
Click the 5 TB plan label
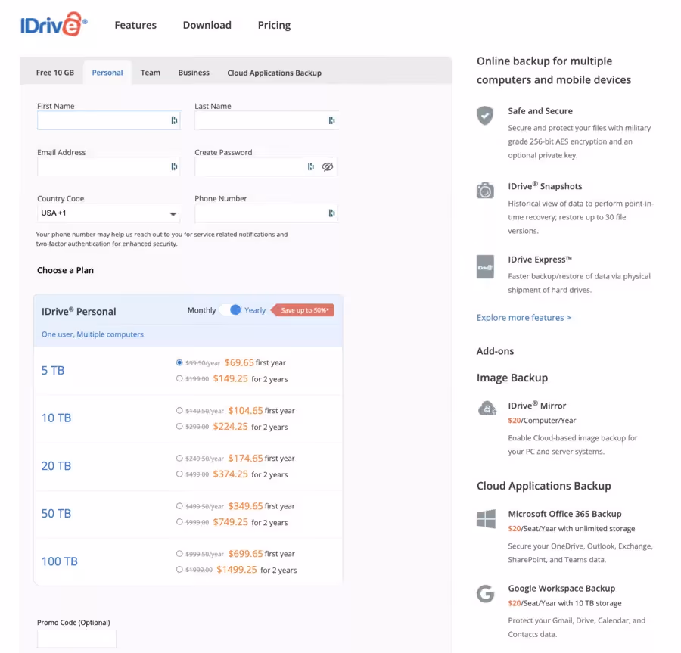[x=53, y=370]
